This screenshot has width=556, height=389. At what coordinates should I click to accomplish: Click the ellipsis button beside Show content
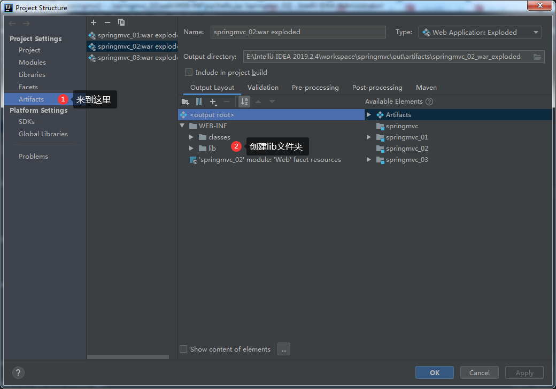click(x=284, y=349)
